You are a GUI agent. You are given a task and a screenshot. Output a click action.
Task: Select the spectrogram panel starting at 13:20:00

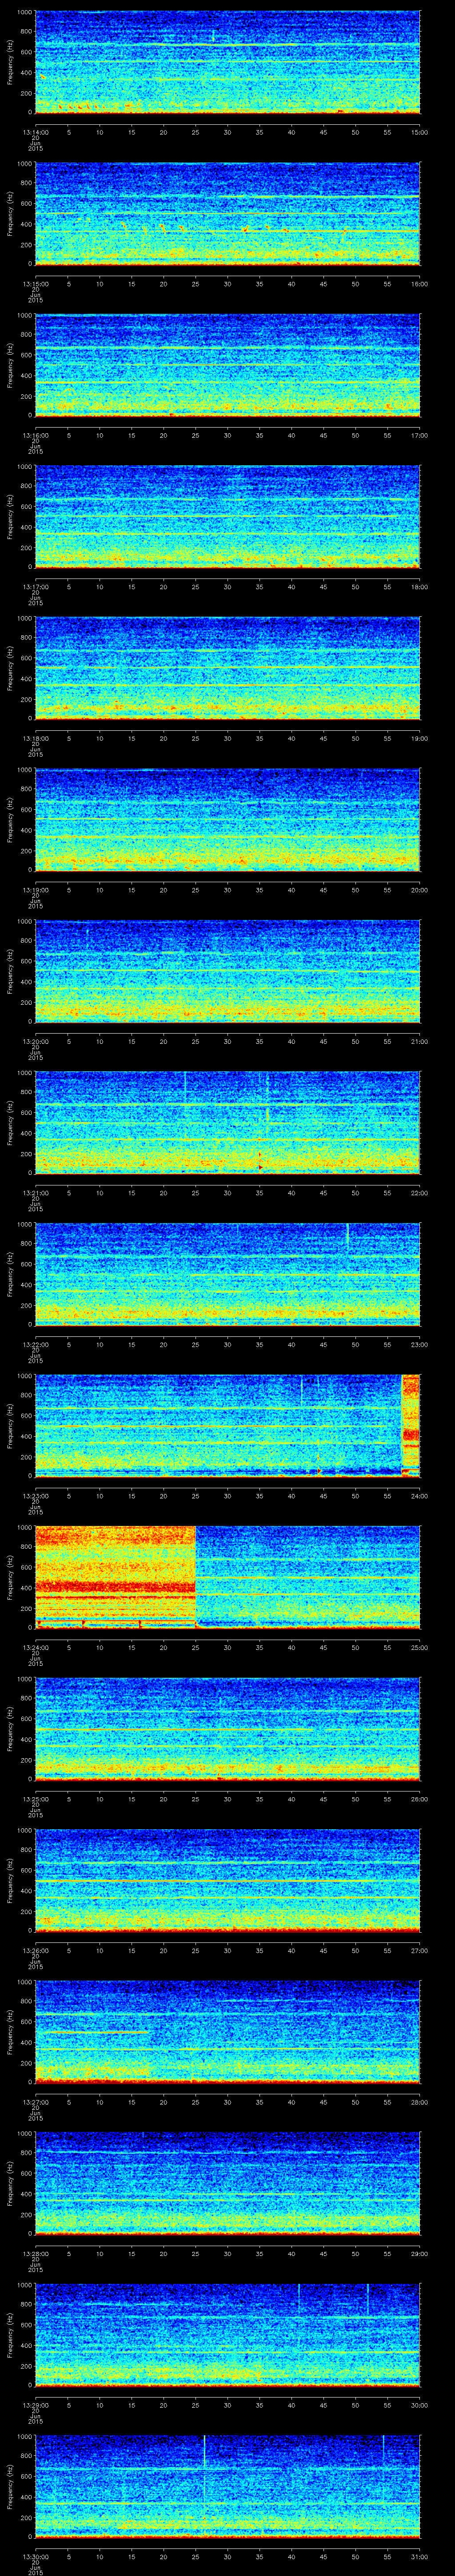coord(227,972)
